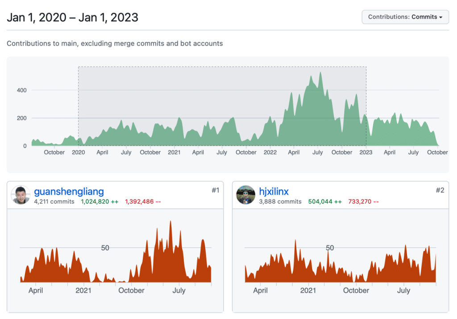Viewport: 457px width, 319px height.
Task: Click the left edge of the shaded date selection
Action: tap(79, 106)
